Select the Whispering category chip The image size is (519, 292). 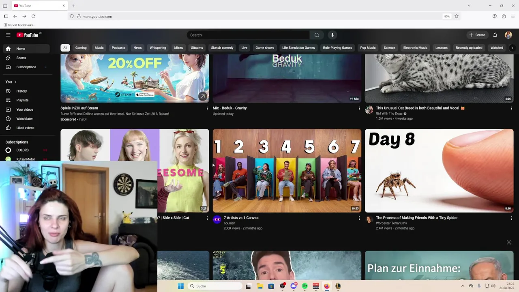pos(158,48)
